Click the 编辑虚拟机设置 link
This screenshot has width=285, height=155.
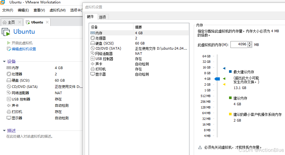coord(24,49)
